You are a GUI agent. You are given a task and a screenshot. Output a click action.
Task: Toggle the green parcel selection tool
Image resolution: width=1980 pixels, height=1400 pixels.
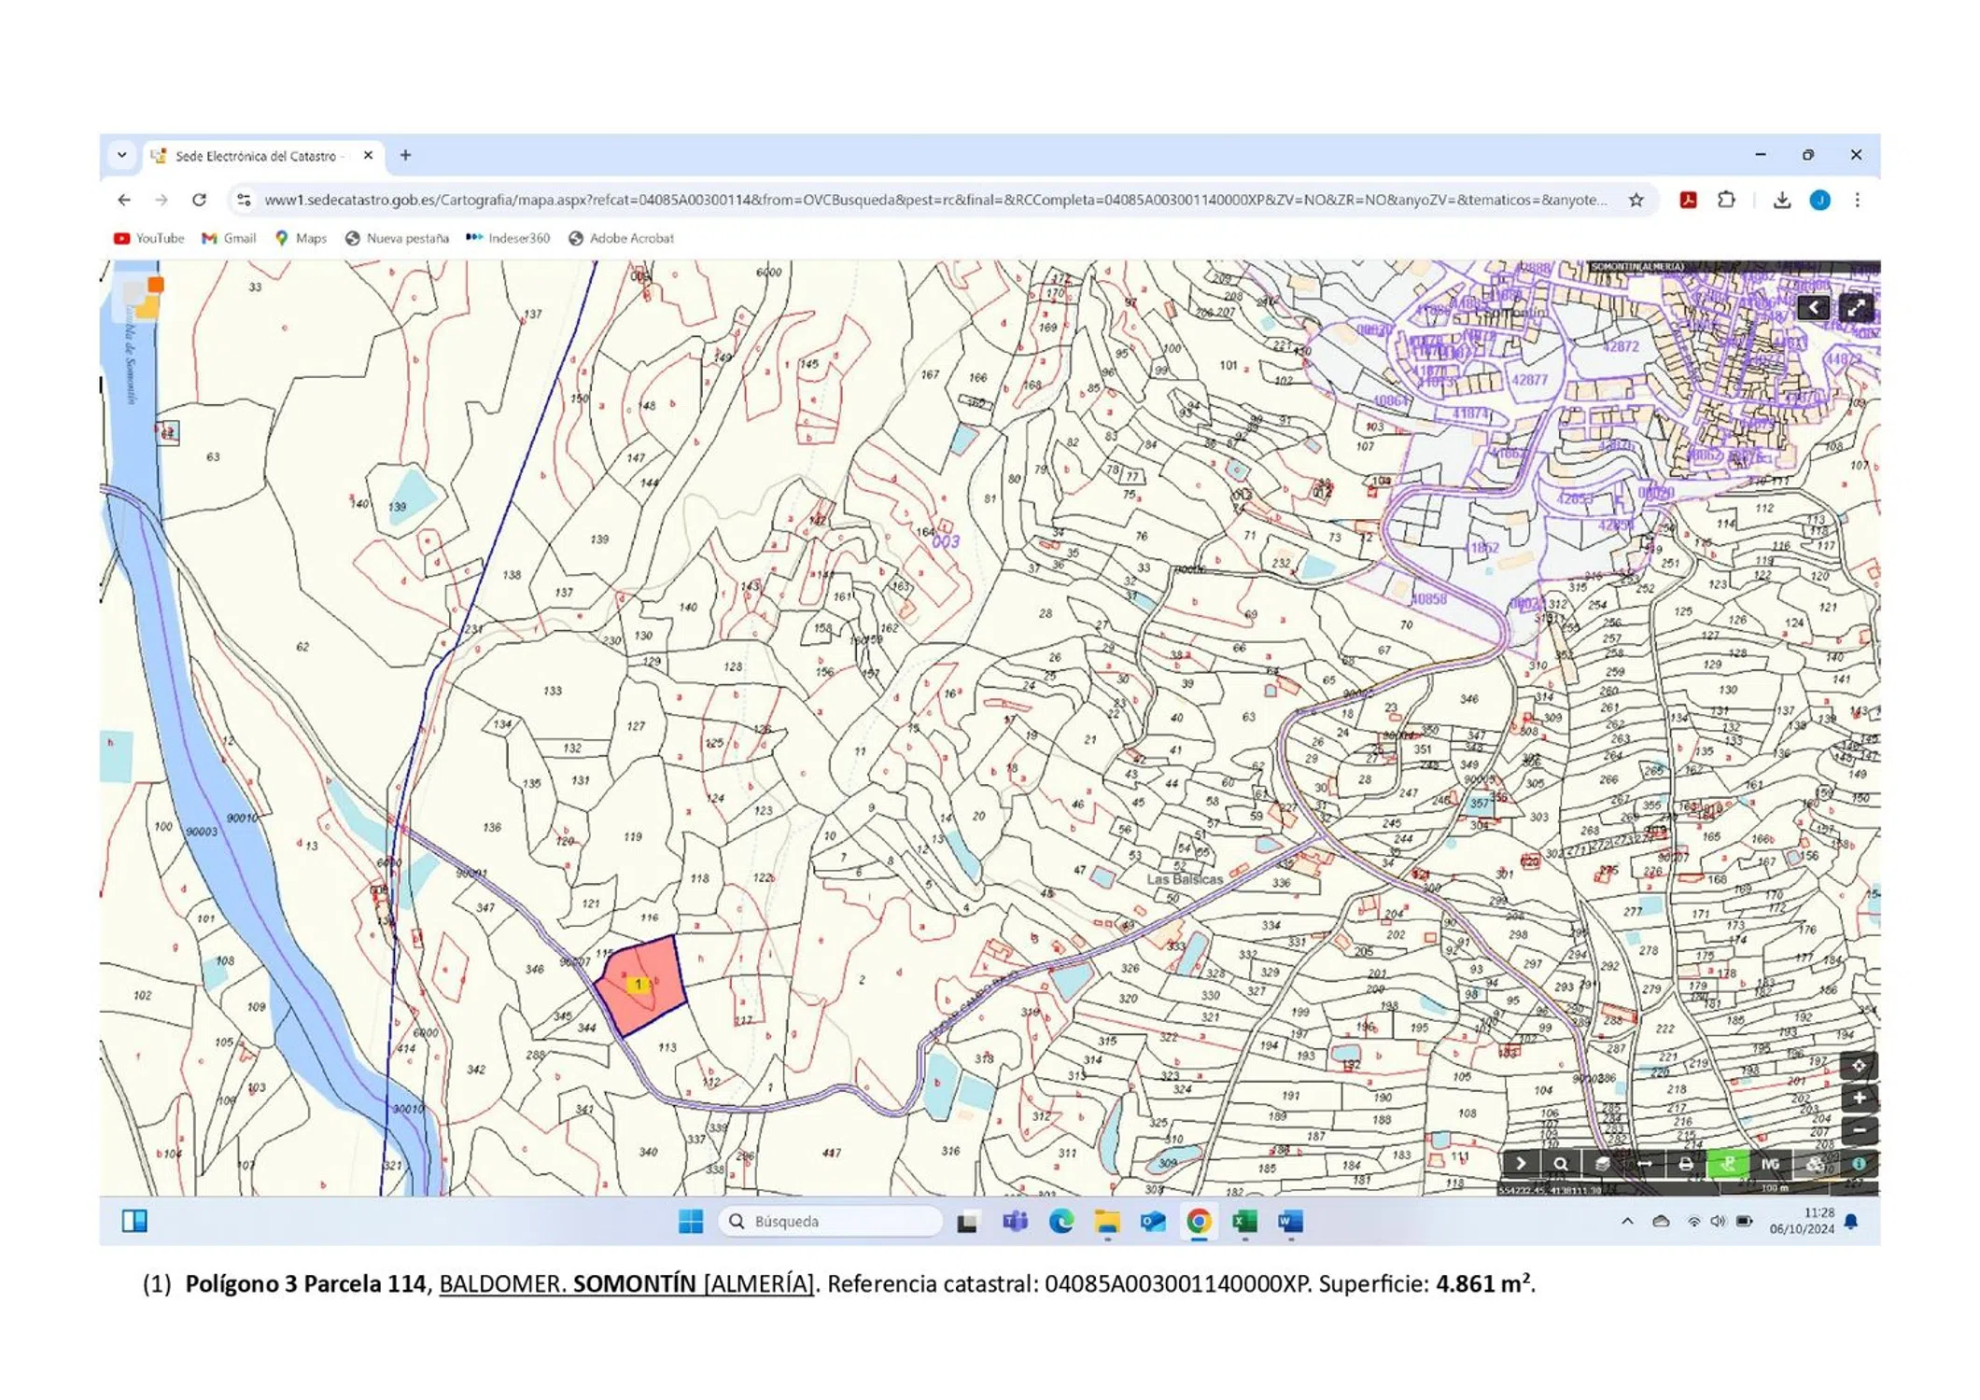point(1727,1164)
